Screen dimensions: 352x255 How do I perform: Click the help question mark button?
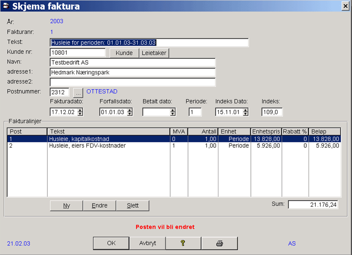pos(183,244)
